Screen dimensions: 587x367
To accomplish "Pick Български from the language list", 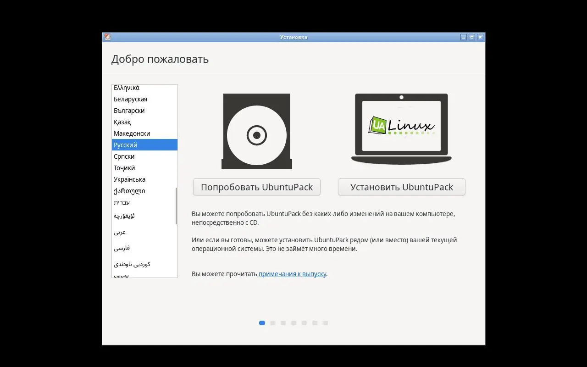I will point(144,111).
